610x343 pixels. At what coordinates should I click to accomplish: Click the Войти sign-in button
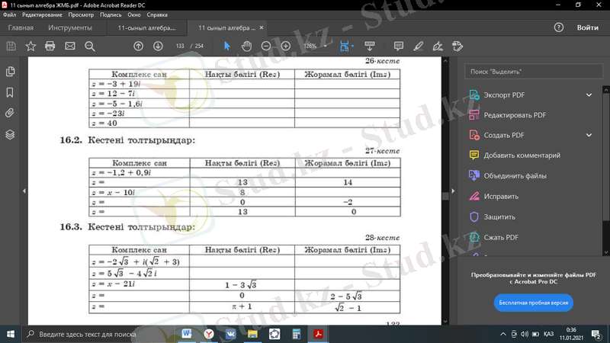point(587,27)
